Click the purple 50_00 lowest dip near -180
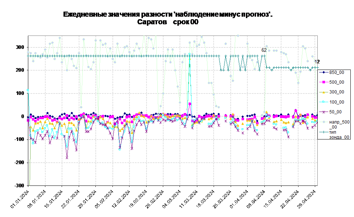The width and height of the screenshot is (354, 217). 67,158
